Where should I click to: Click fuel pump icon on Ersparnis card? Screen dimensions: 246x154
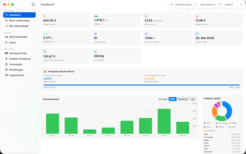(45, 52)
